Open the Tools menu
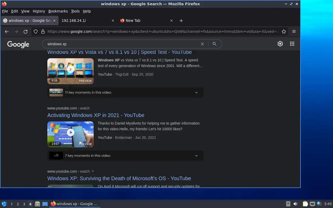The width and height of the screenshot is (333, 208). click(x=75, y=11)
